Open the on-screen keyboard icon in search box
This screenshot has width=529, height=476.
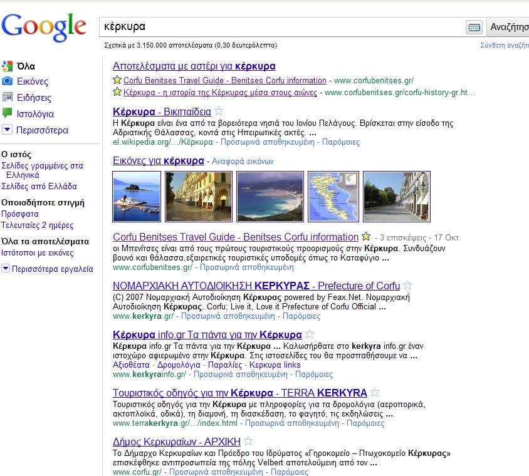474,27
